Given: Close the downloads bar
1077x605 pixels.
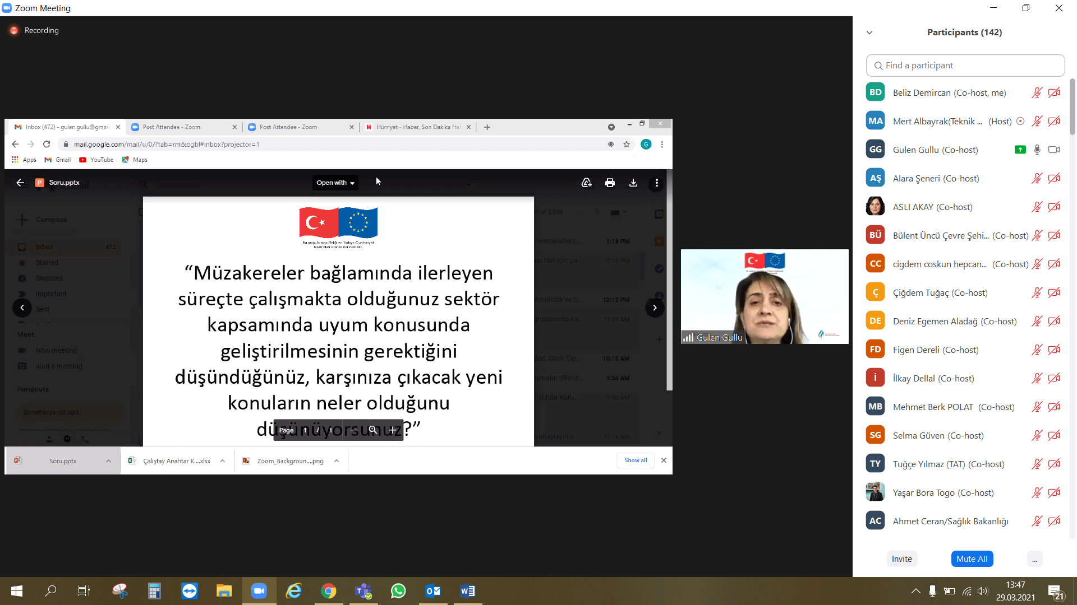Looking at the screenshot, I should [x=664, y=460].
